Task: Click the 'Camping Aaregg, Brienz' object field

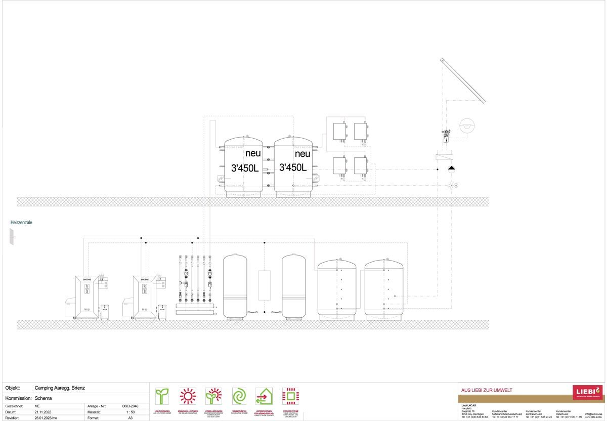Action: [x=60, y=388]
